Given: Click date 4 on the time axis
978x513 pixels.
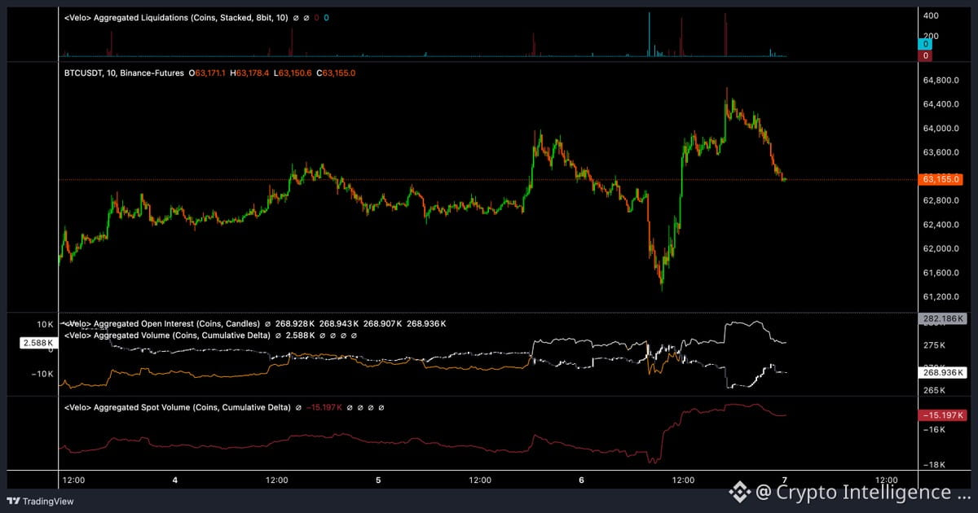Looking at the screenshot, I should pos(175,480).
